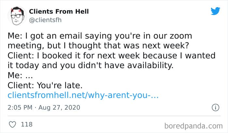Click the word "availability." in the tweet
The width and height of the screenshot is (228, 133).
(150, 66)
